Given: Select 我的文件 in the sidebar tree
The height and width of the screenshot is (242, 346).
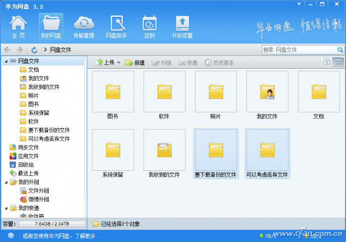Looking at the screenshot, I should pyautogui.click(x=34, y=78).
